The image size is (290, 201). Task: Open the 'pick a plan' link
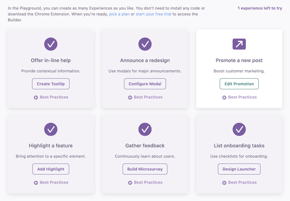pos(119,14)
